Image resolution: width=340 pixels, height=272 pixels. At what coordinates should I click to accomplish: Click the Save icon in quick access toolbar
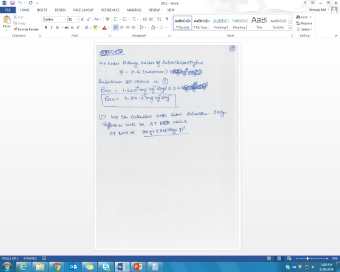[12, 3]
